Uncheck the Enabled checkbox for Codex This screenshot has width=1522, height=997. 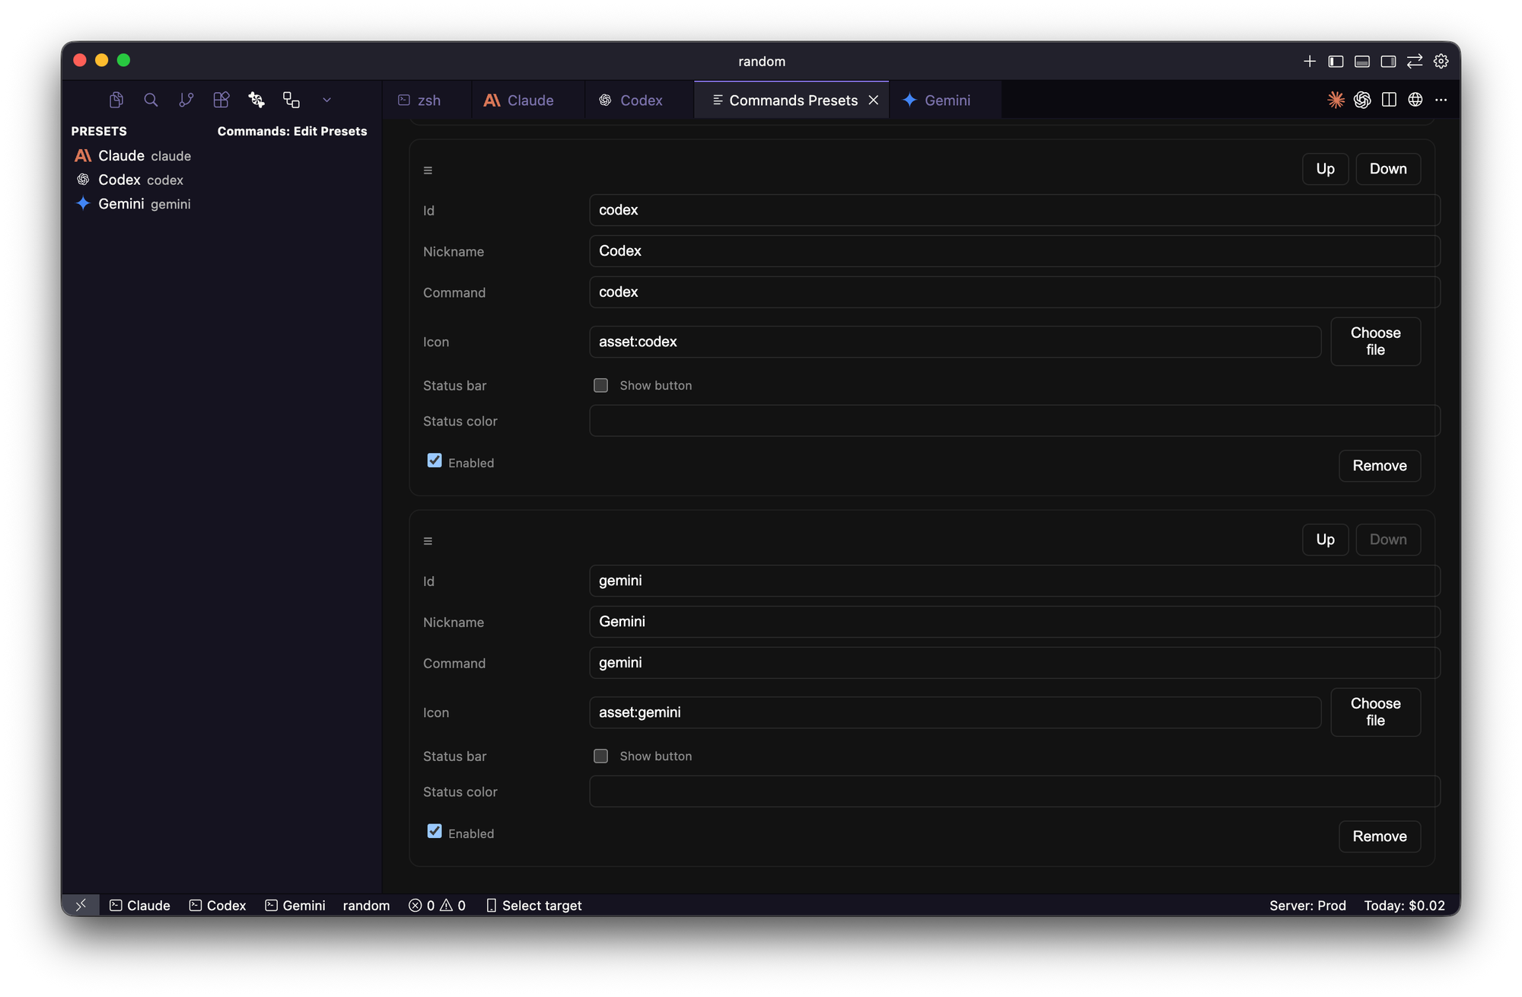click(x=435, y=460)
